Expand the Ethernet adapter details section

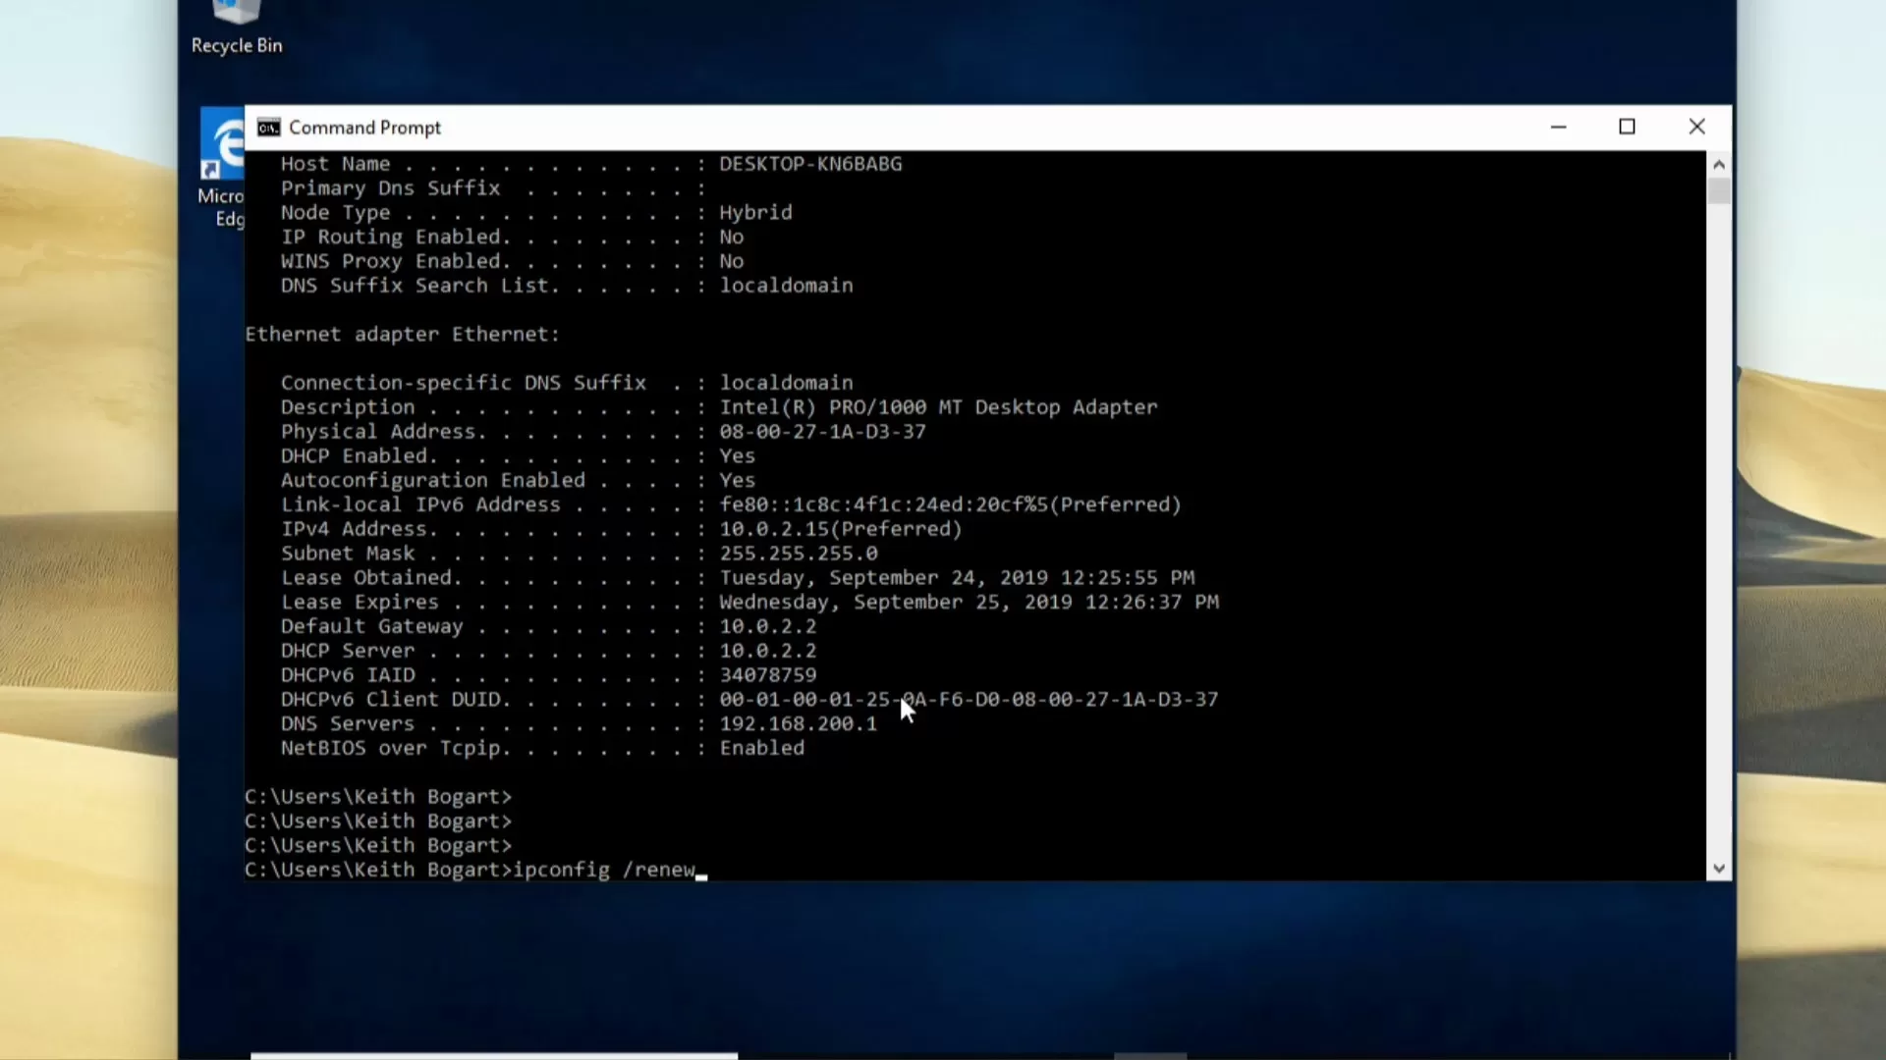(x=403, y=334)
